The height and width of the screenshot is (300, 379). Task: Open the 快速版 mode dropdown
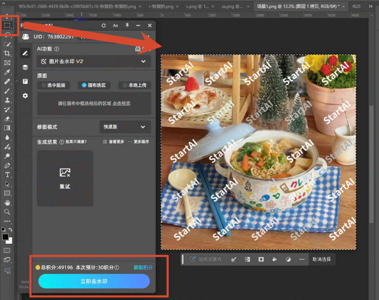(x=125, y=127)
